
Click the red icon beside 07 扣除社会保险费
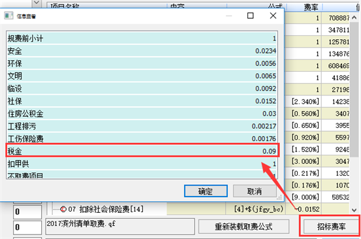(63, 209)
